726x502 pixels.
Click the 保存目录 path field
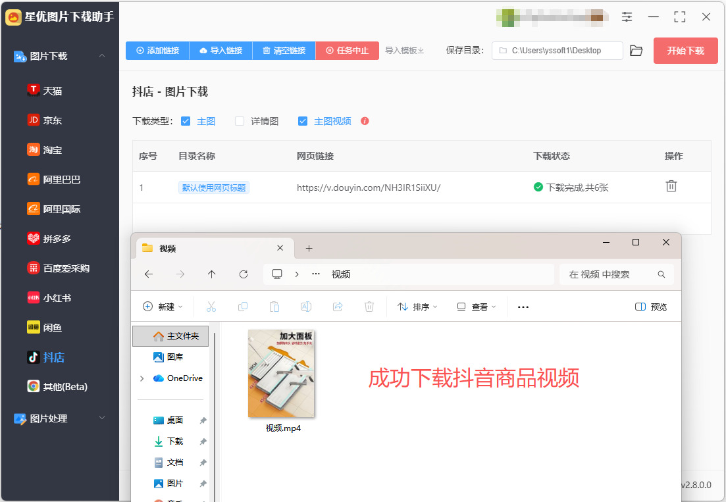[557, 51]
